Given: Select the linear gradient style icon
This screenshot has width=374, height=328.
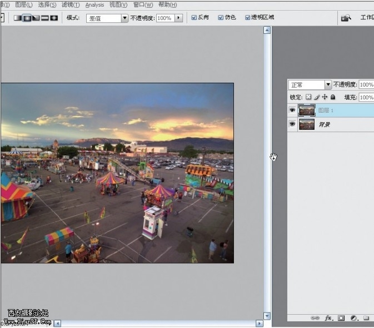Looking at the screenshot, I should click(17, 18).
